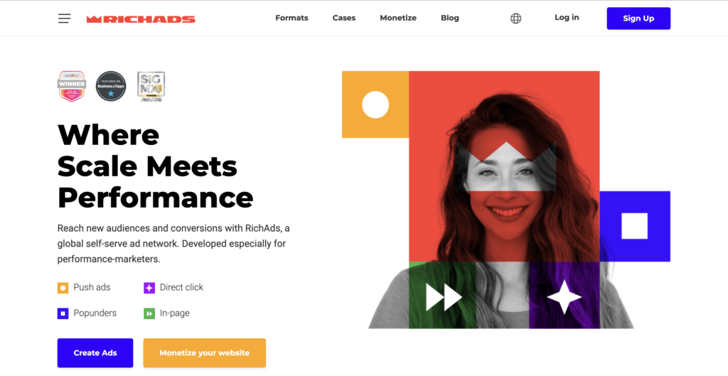The height and width of the screenshot is (376, 728).
Task: Click the RichAds crown logo
Action: [x=141, y=19]
